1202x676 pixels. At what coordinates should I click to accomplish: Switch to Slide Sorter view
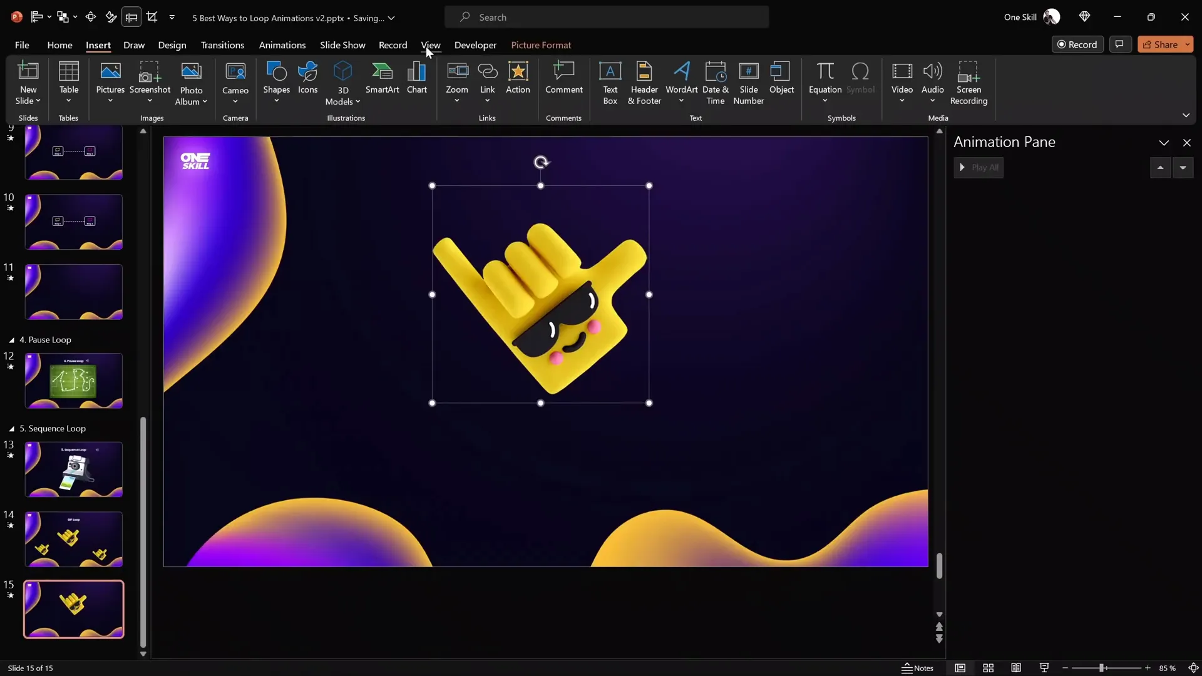tap(988, 668)
